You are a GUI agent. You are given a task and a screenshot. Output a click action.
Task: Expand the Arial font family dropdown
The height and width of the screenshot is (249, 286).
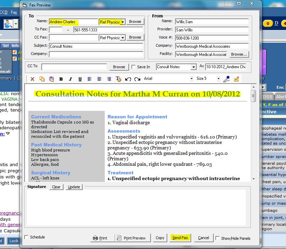click(x=192, y=78)
